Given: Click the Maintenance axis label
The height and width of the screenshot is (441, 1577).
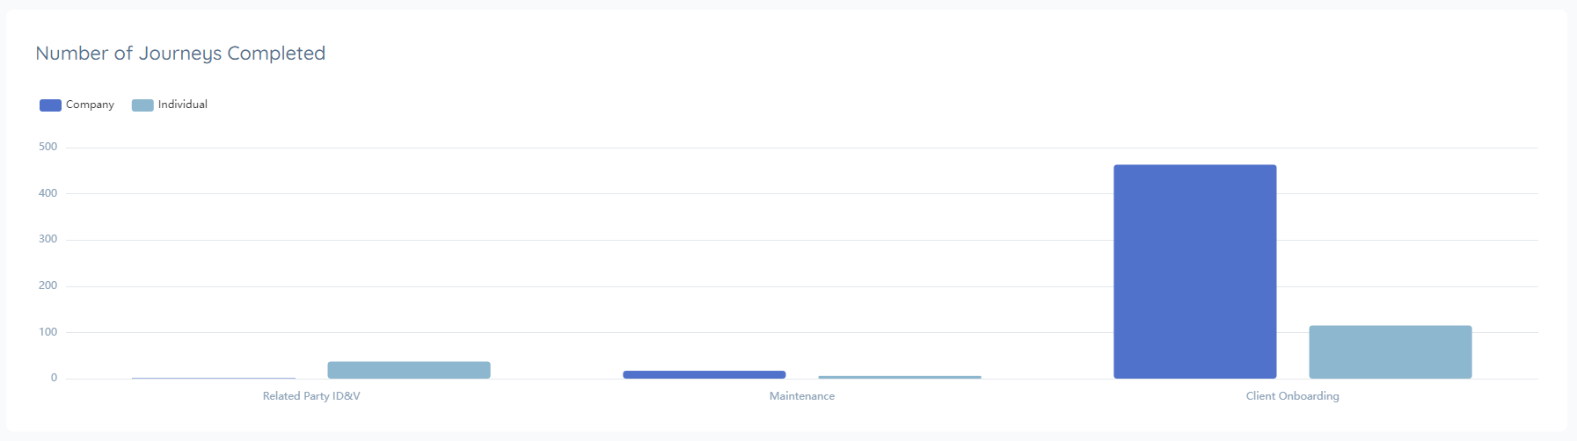Looking at the screenshot, I should pyautogui.click(x=802, y=396).
